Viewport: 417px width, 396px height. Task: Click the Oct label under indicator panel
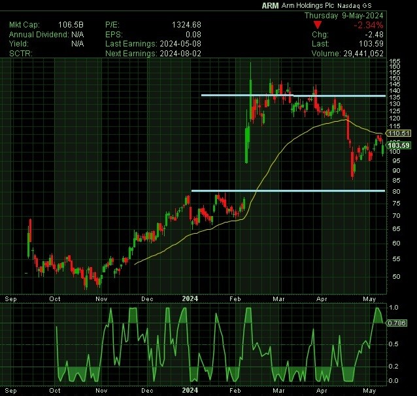[x=55, y=391]
